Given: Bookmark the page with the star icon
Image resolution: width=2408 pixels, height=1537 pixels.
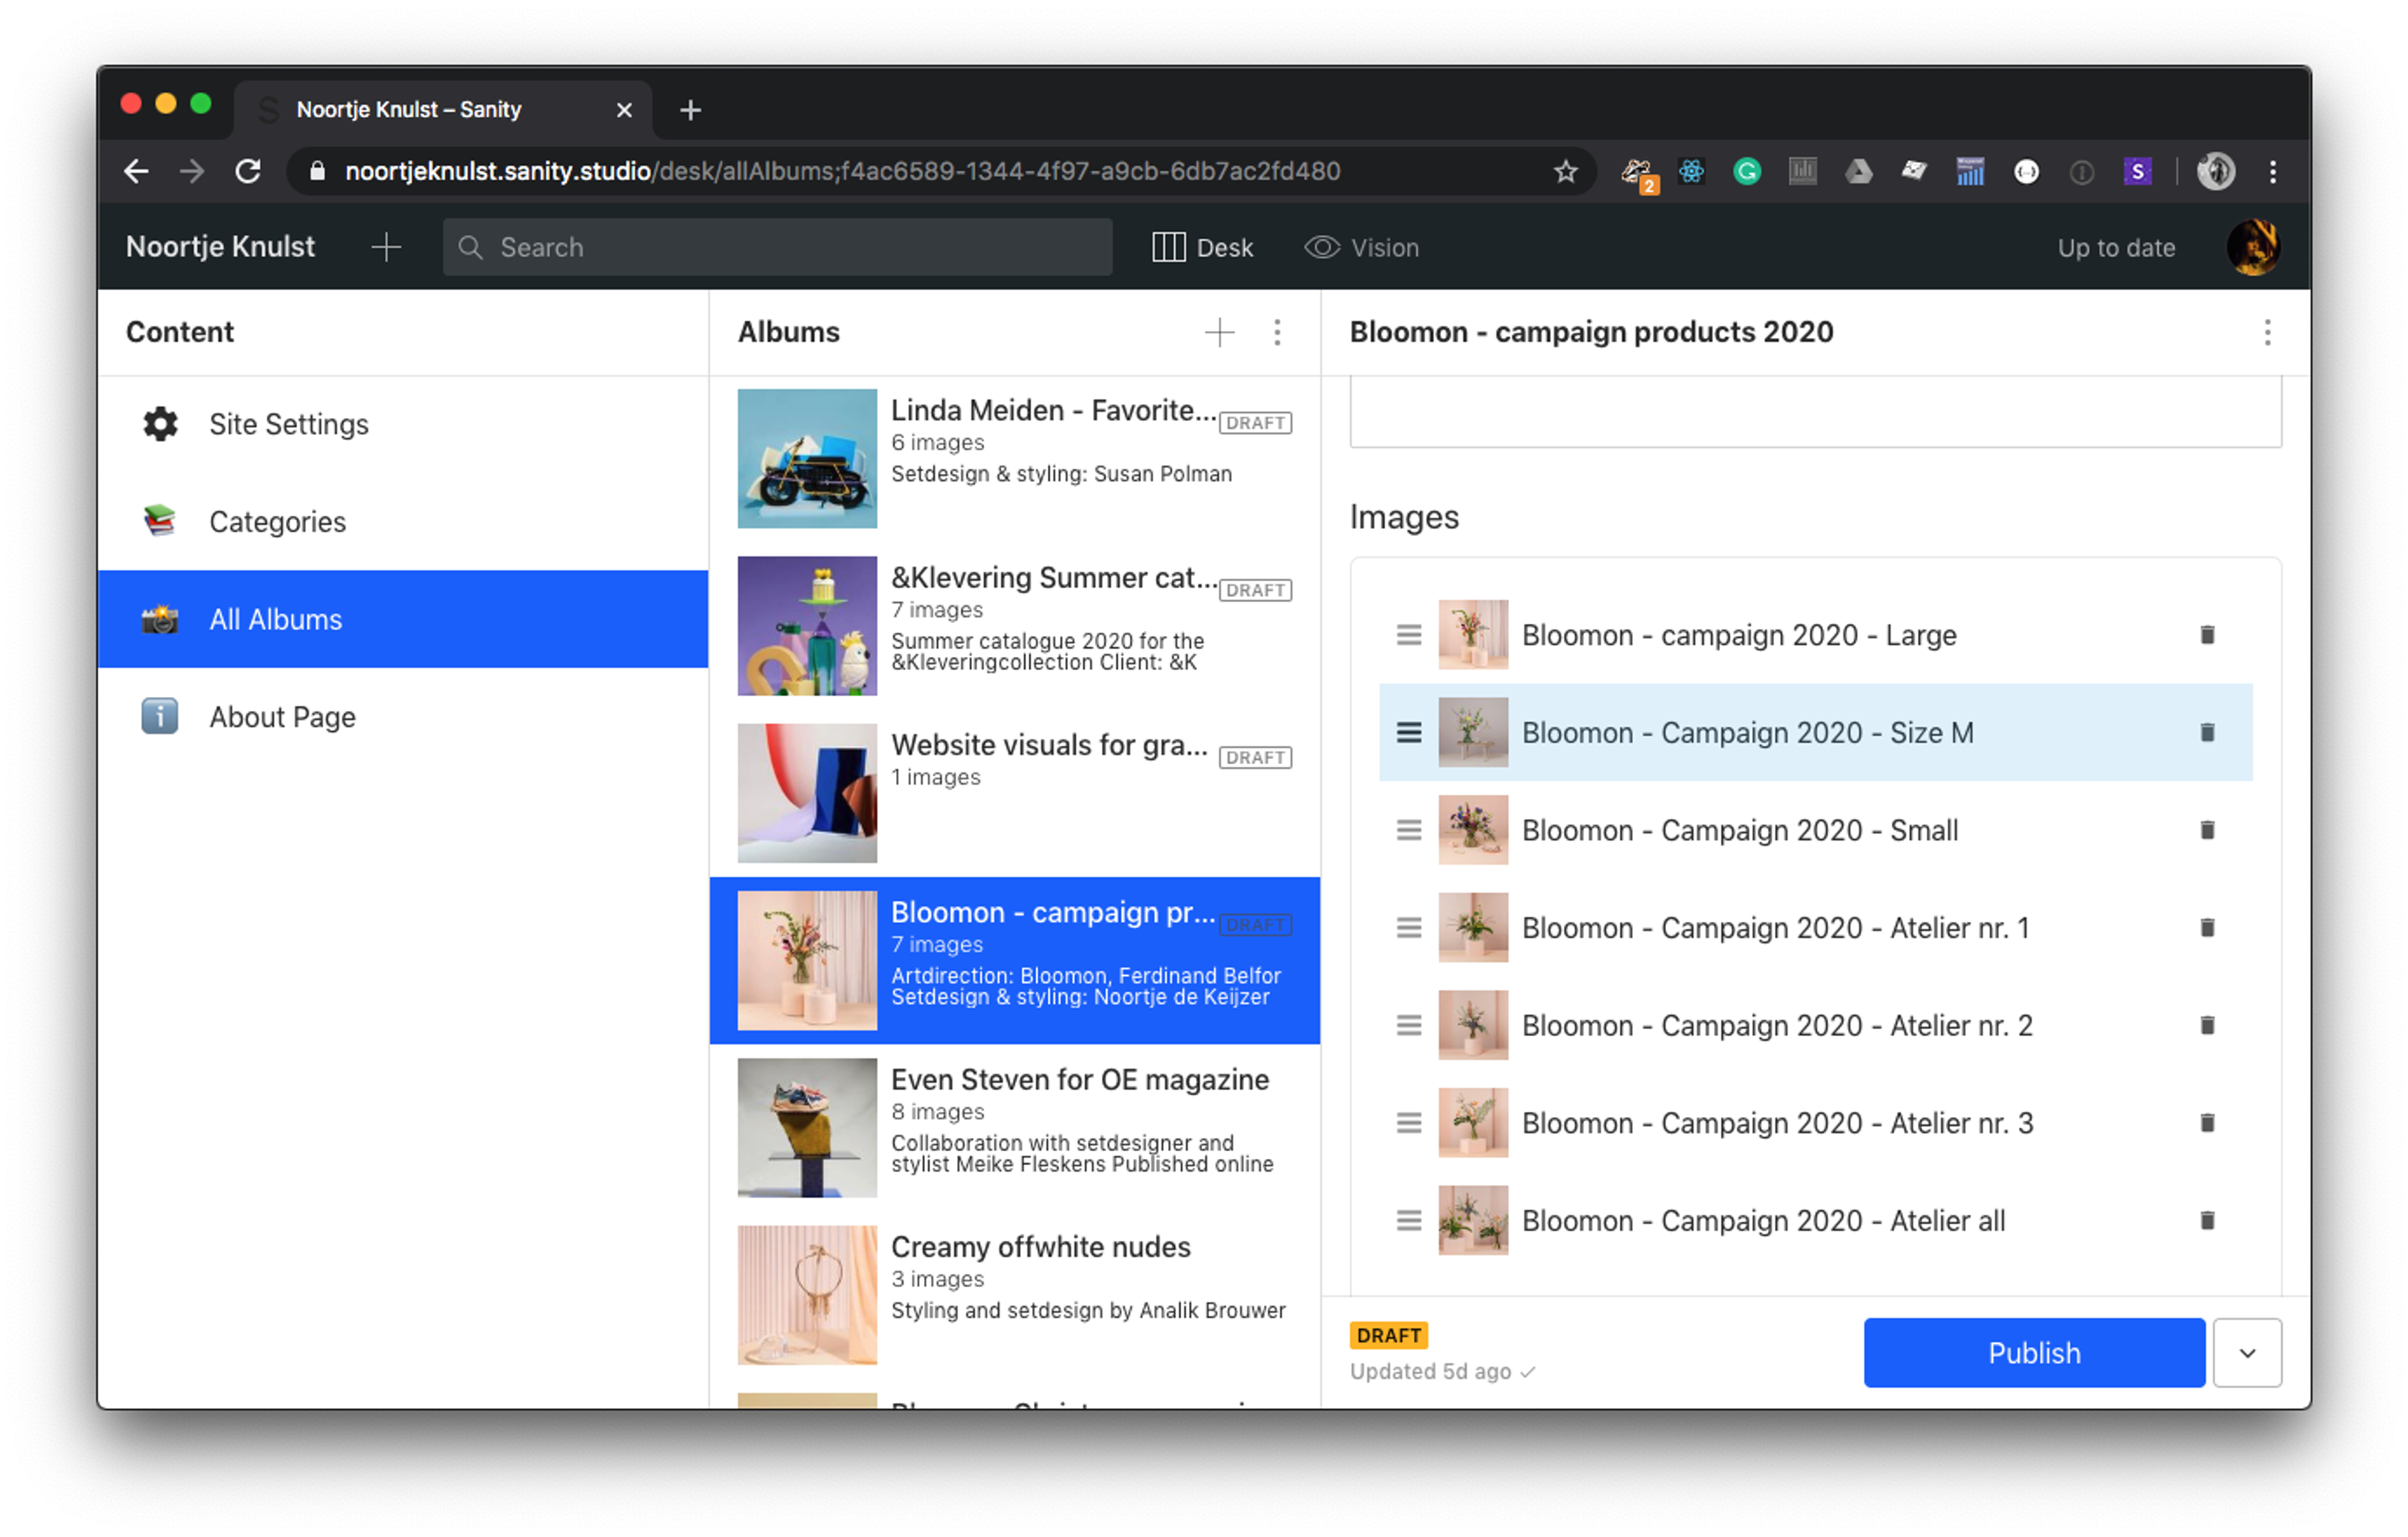Looking at the screenshot, I should click(1565, 172).
